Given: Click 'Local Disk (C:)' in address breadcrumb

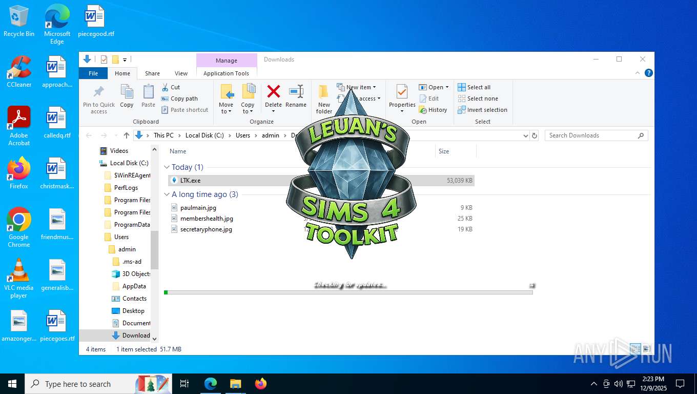Looking at the screenshot, I should pos(204,135).
